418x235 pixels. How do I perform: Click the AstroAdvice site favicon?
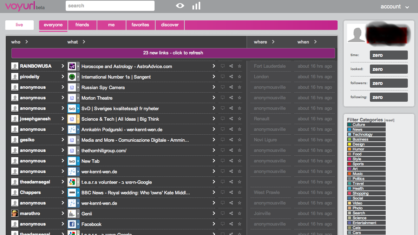pos(72,66)
